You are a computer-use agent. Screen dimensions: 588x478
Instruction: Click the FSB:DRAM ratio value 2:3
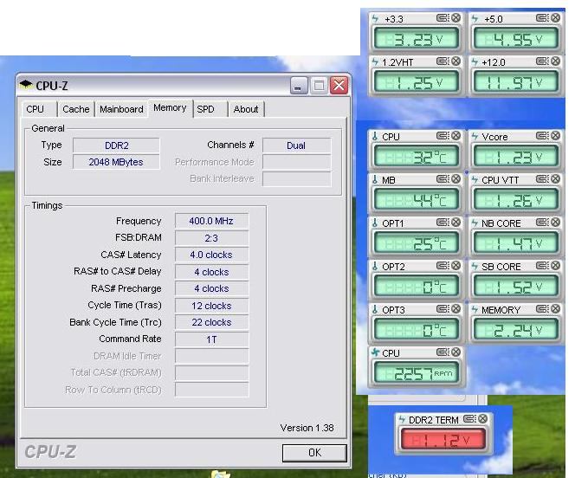[x=211, y=238]
